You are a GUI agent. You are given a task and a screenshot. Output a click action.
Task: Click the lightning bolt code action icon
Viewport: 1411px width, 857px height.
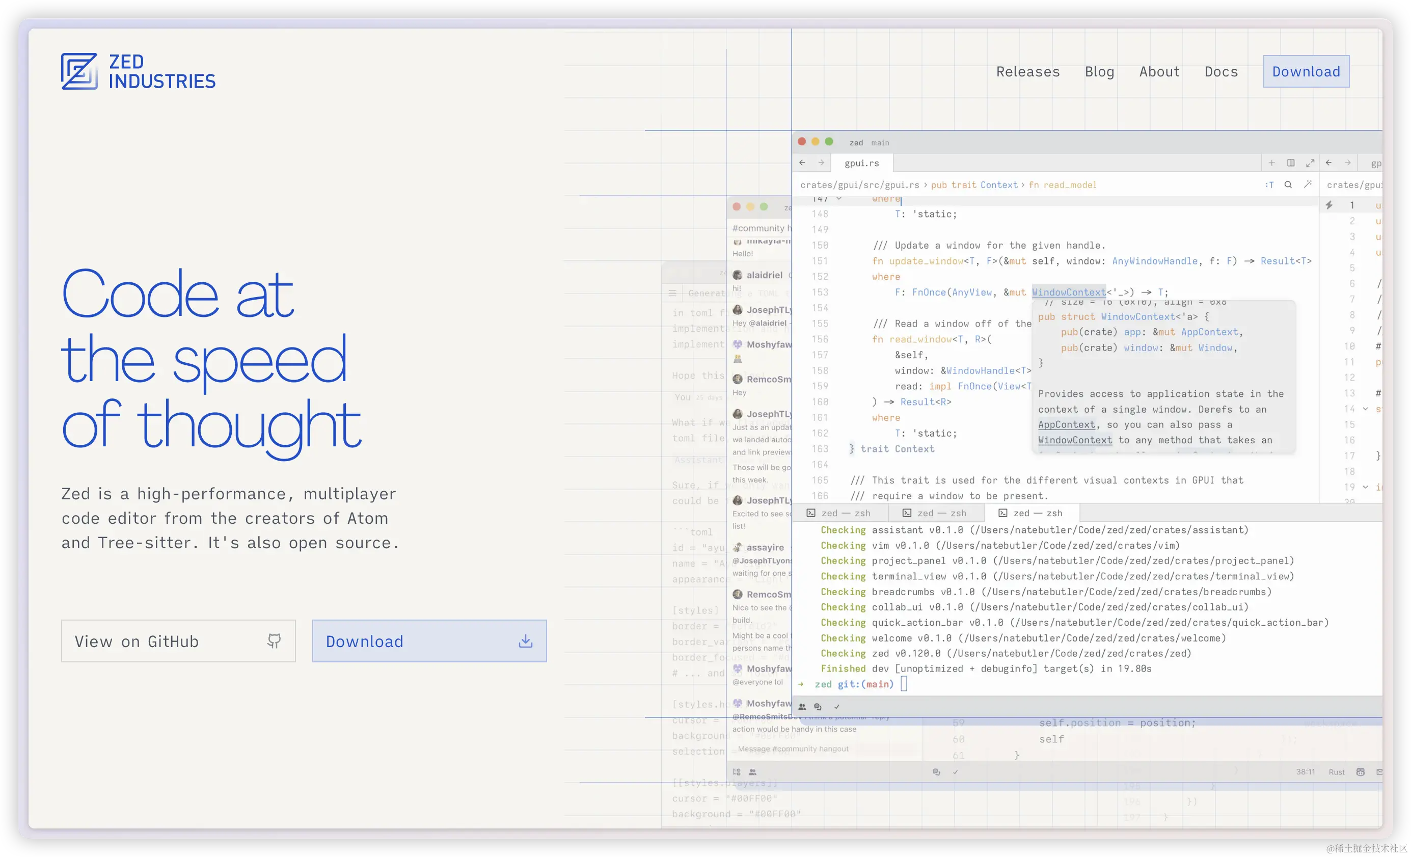[x=1329, y=205]
